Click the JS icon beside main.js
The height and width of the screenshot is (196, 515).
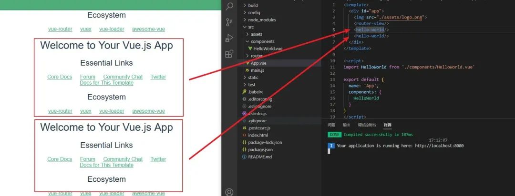[247, 70]
